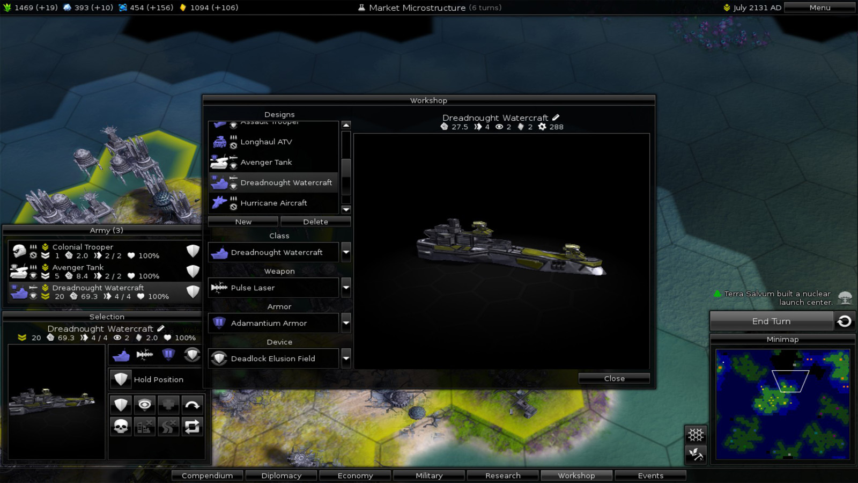Image resolution: width=858 pixels, height=483 pixels.
Task: Create a New design
Action: [243, 222]
